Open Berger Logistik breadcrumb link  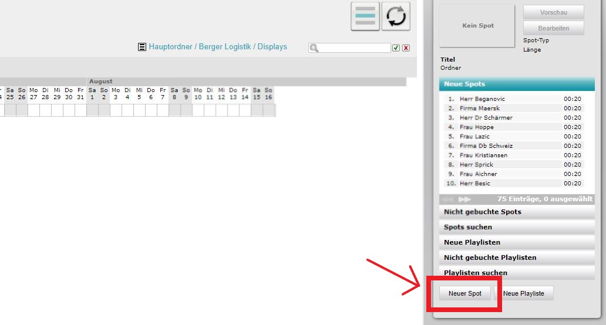point(224,47)
